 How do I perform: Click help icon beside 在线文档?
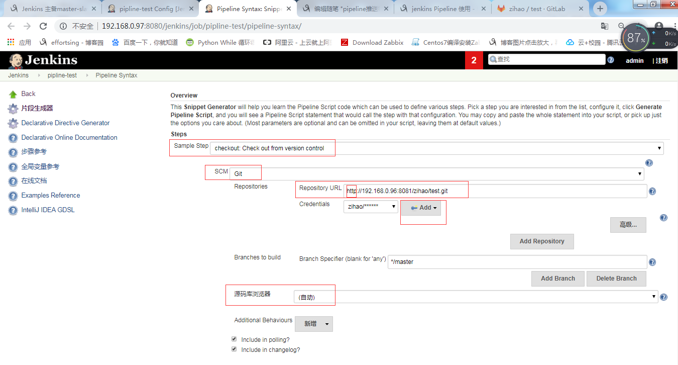tap(13, 181)
